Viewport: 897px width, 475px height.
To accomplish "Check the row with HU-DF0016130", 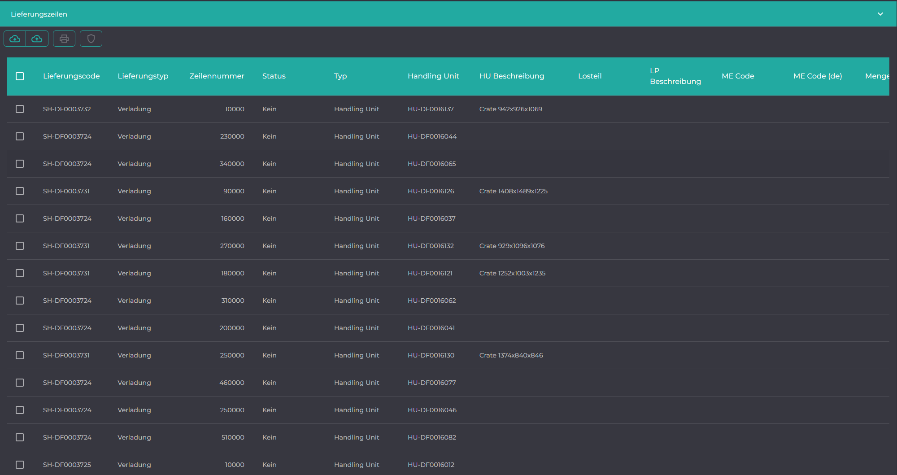I will 20,355.
